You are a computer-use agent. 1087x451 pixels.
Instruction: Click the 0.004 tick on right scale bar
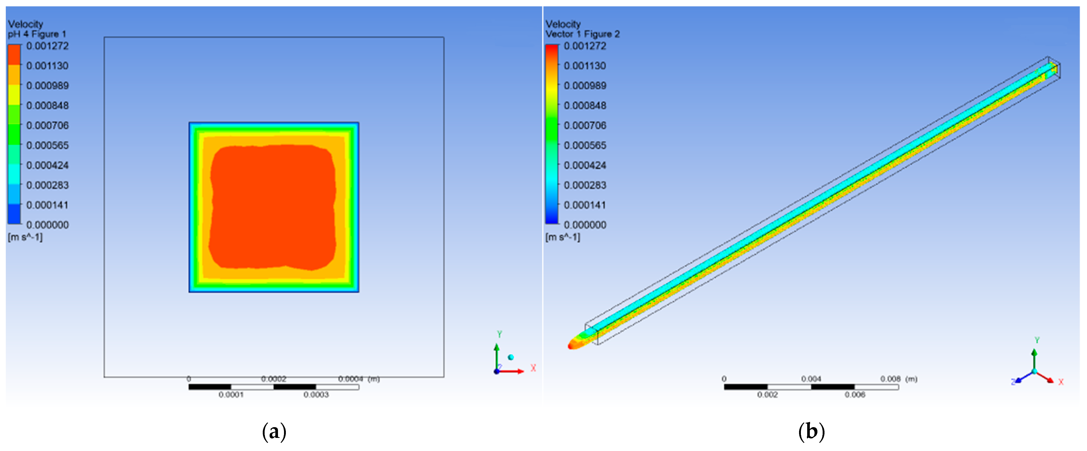811,379
